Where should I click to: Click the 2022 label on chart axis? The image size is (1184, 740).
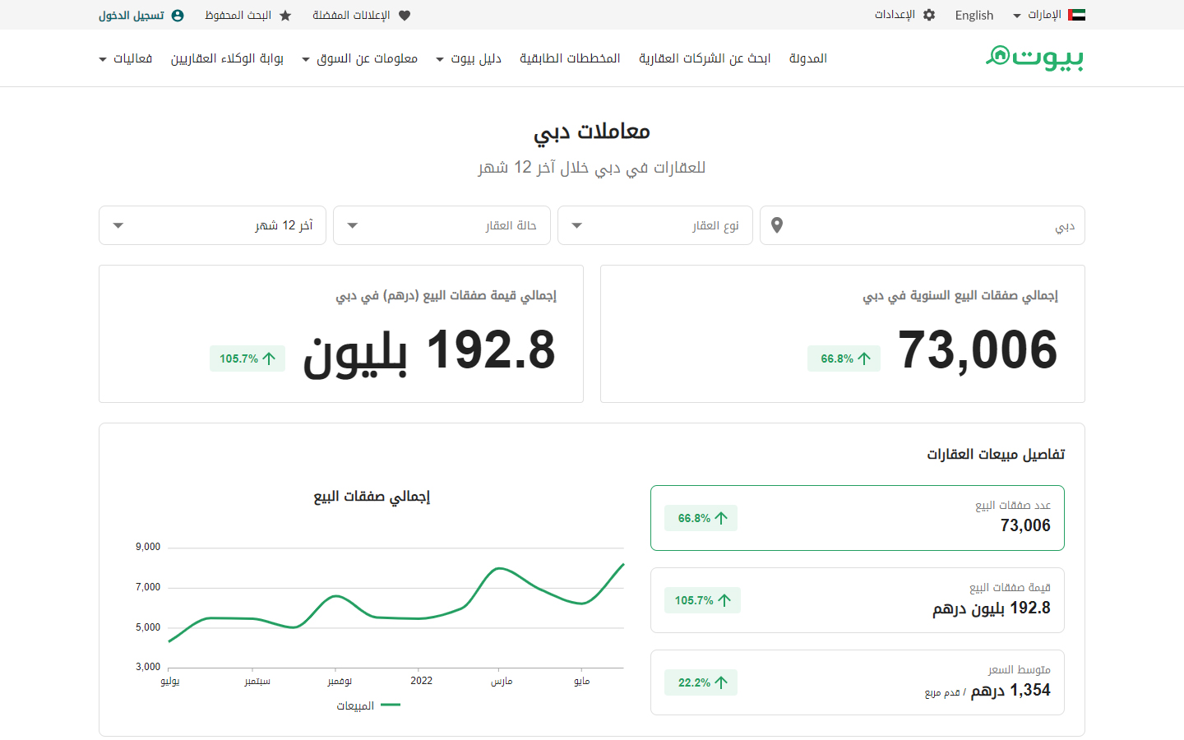point(421,681)
